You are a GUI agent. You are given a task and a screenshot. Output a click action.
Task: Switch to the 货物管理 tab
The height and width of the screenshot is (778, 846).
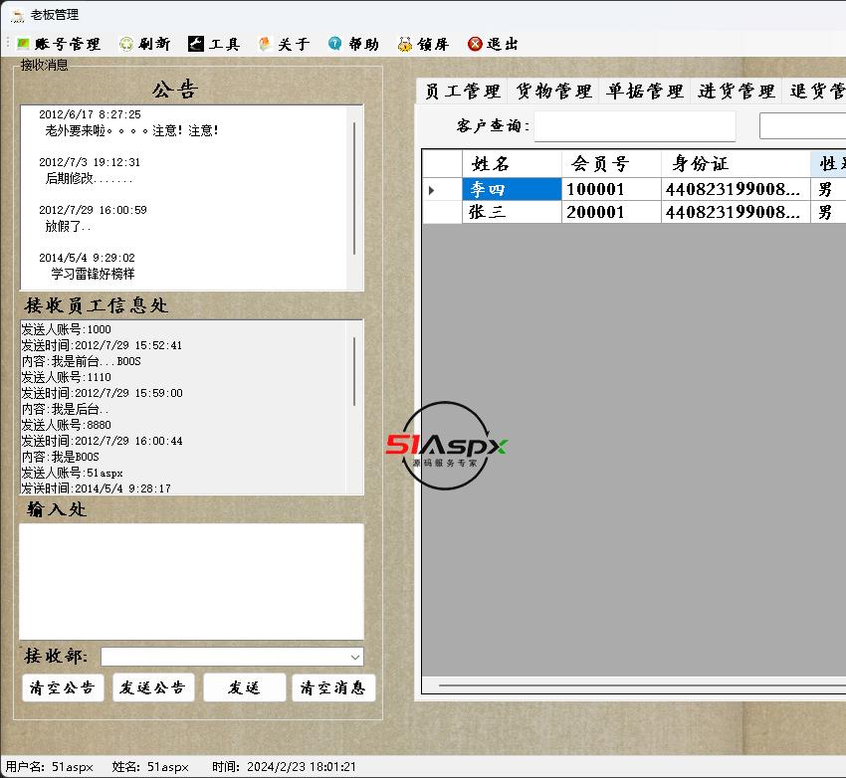coord(553,91)
